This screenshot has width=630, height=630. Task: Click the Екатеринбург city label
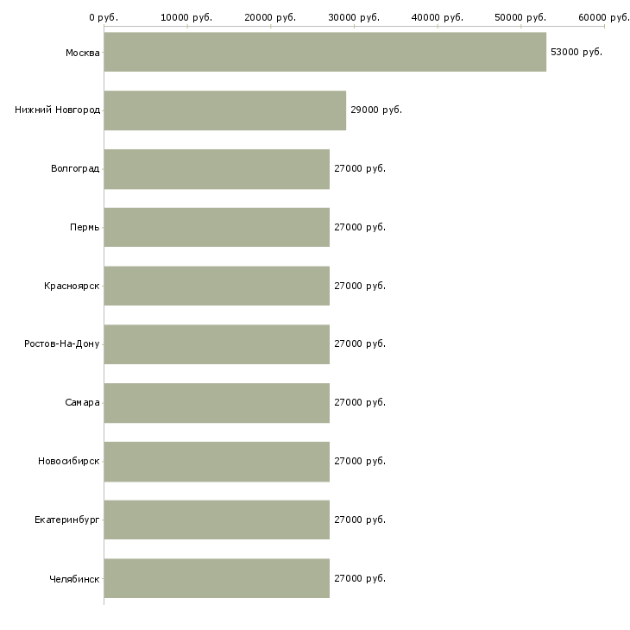coord(67,520)
